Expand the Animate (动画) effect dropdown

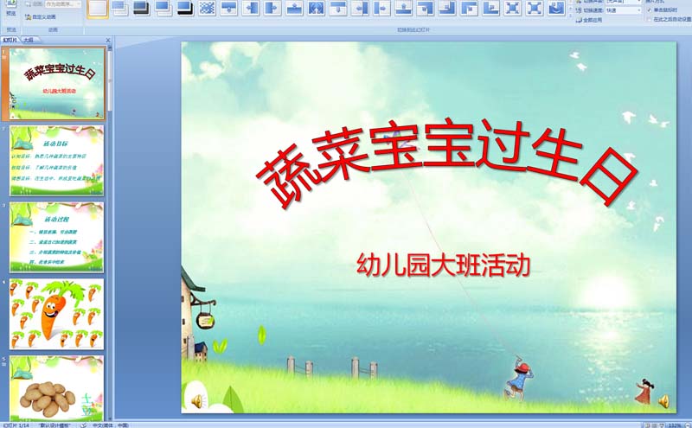(80, 3)
